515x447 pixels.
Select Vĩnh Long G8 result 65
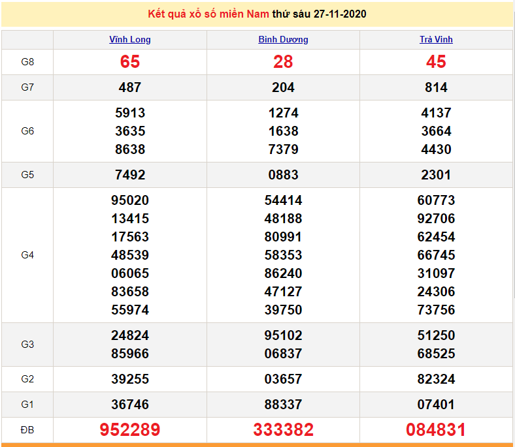pyautogui.click(x=129, y=62)
